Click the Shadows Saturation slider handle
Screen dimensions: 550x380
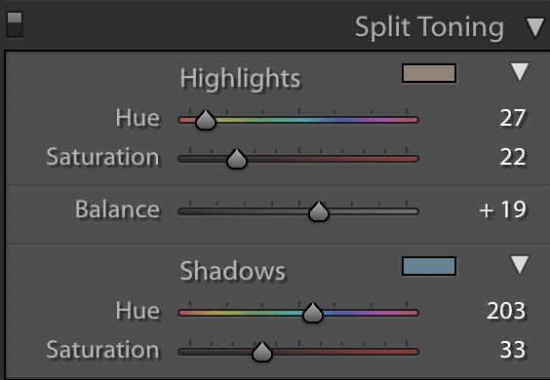pyautogui.click(x=262, y=352)
